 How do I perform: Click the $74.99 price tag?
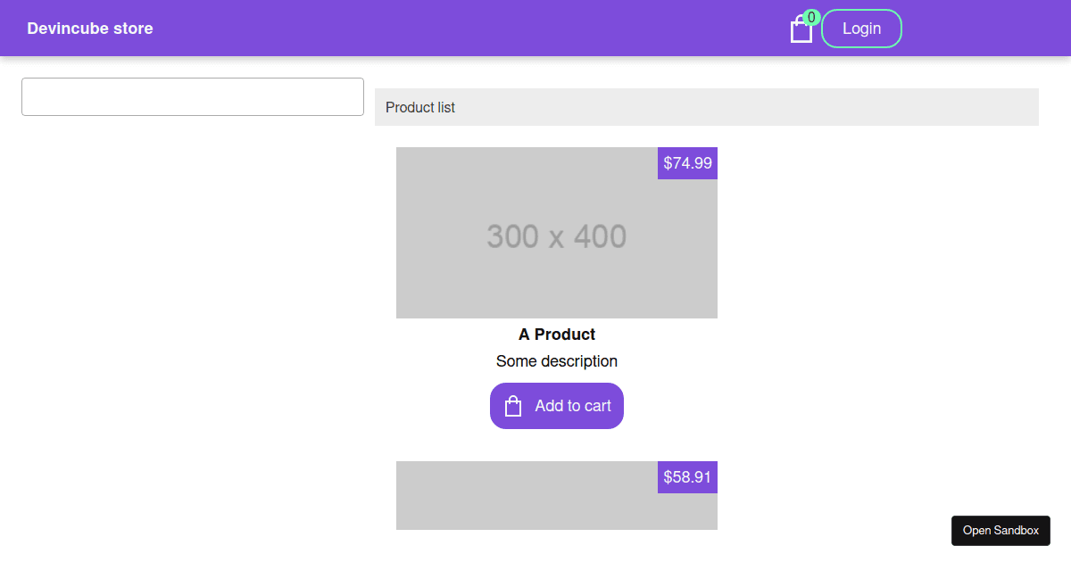click(687, 163)
